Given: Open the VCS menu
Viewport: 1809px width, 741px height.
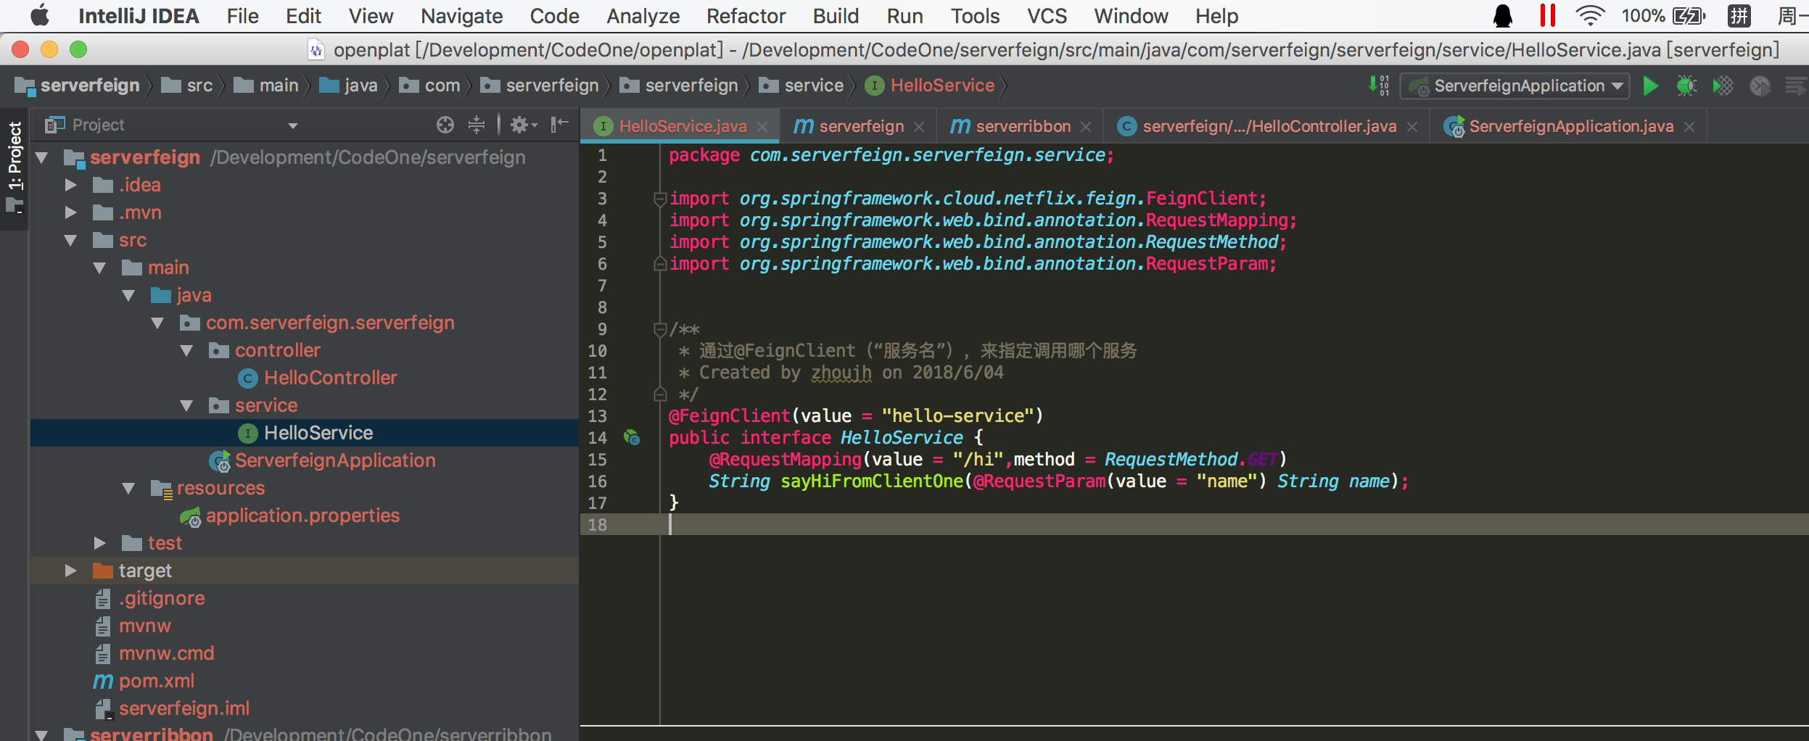Looking at the screenshot, I should coord(1047,16).
